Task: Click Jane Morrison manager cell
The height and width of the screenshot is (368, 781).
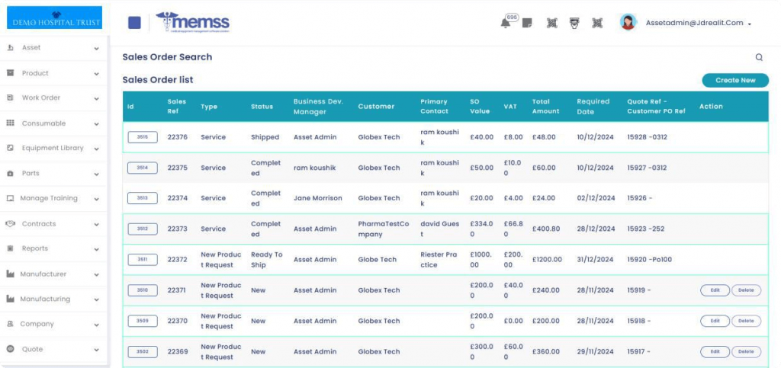Action: click(x=318, y=198)
